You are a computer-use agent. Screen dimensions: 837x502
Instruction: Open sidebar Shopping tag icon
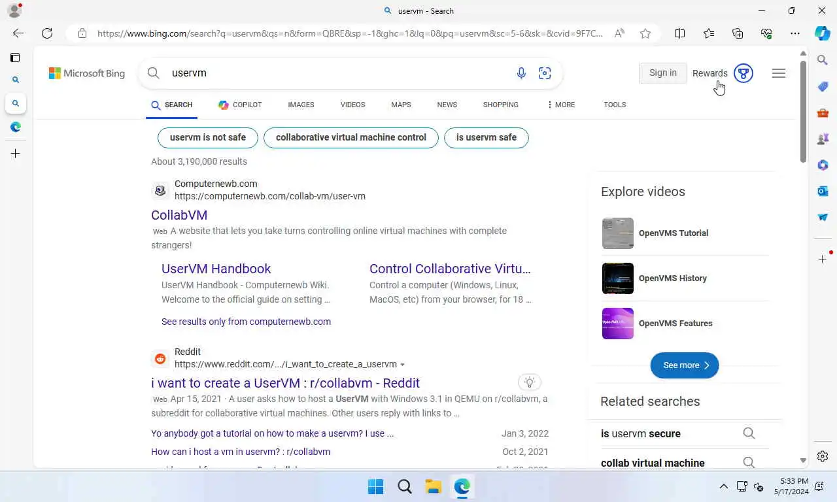pos(823,86)
